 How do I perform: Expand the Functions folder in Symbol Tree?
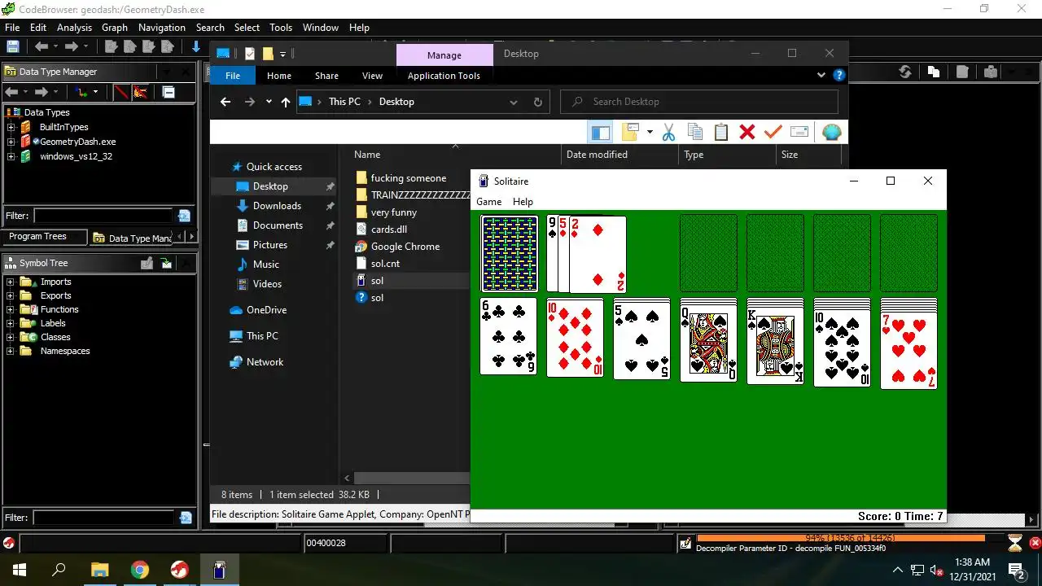pos(11,309)
